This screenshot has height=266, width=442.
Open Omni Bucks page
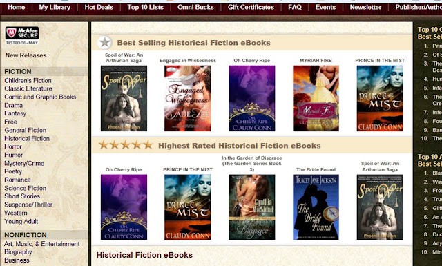(195, 7)
